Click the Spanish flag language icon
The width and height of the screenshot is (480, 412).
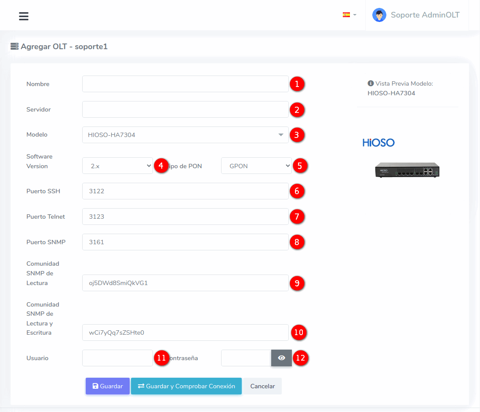(346, 14)
